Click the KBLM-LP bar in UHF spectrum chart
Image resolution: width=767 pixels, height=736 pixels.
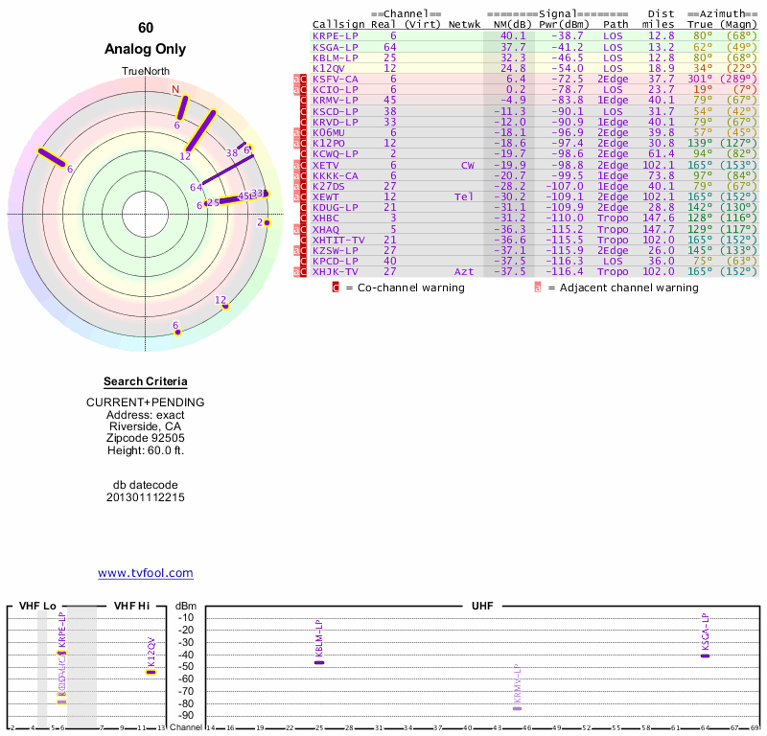[319, 662]
